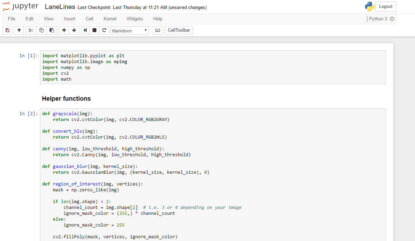Open the Cell menu
Screen dimensions: 415x241
coord(89,19)
